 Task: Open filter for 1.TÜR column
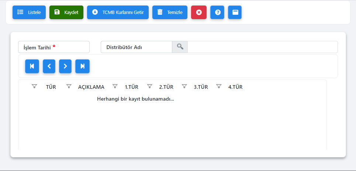point(115,87)
